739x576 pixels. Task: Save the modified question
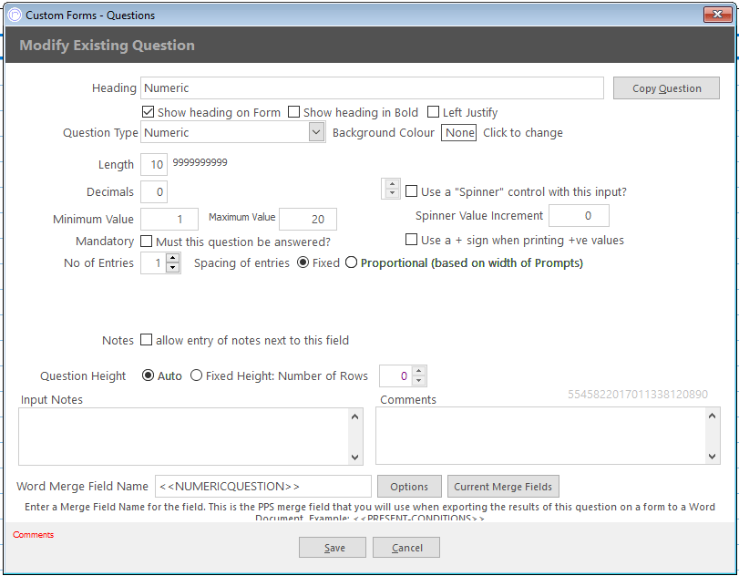tap(333, 547)
